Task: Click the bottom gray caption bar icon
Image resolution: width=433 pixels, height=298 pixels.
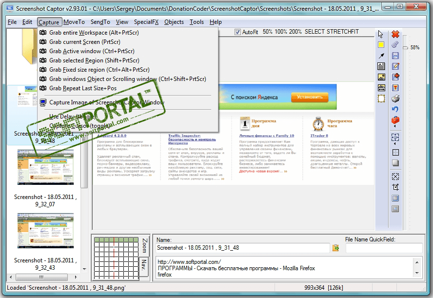Action: 395,209
